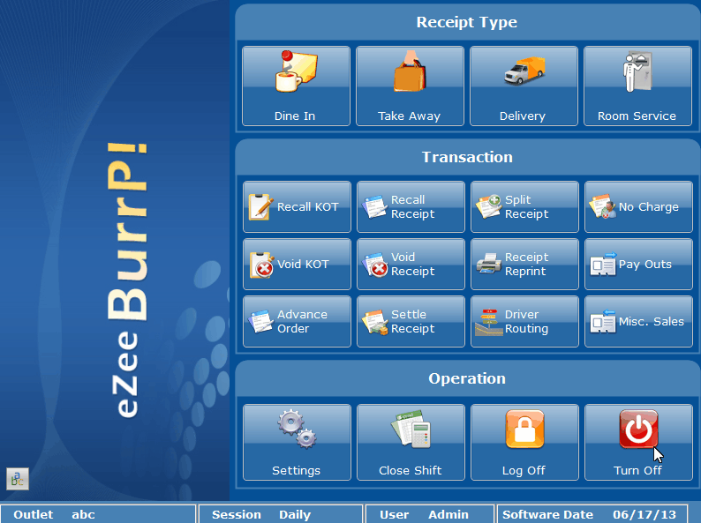
Task: Open Settings with the gears icon
Action: [296, 430]
